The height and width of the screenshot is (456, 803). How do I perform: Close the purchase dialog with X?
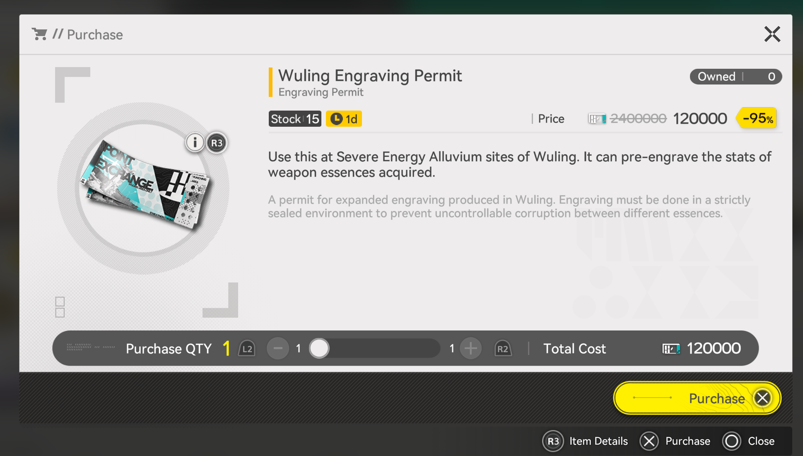point(772,34)
